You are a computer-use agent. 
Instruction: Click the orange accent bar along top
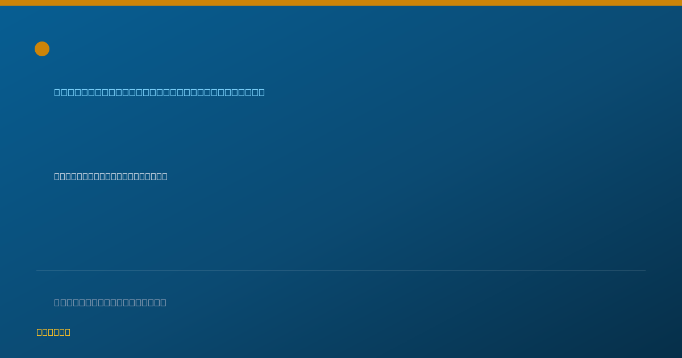coord(341,3)
